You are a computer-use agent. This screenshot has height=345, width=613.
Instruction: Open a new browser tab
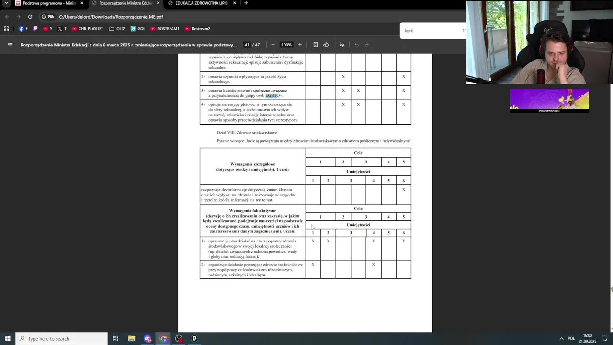pyautogui.click(x=246, y=3)
